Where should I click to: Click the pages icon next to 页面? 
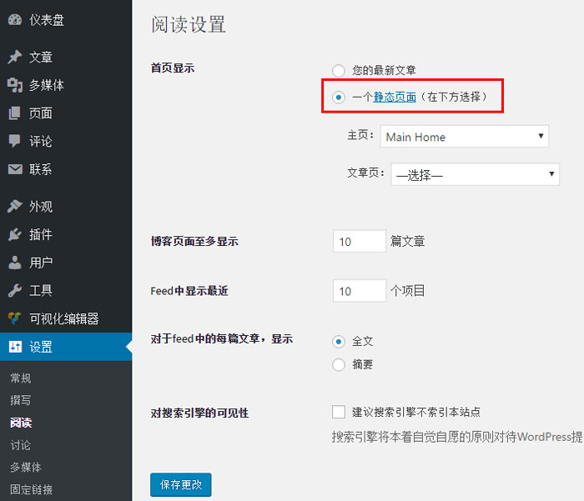[15, 113]
